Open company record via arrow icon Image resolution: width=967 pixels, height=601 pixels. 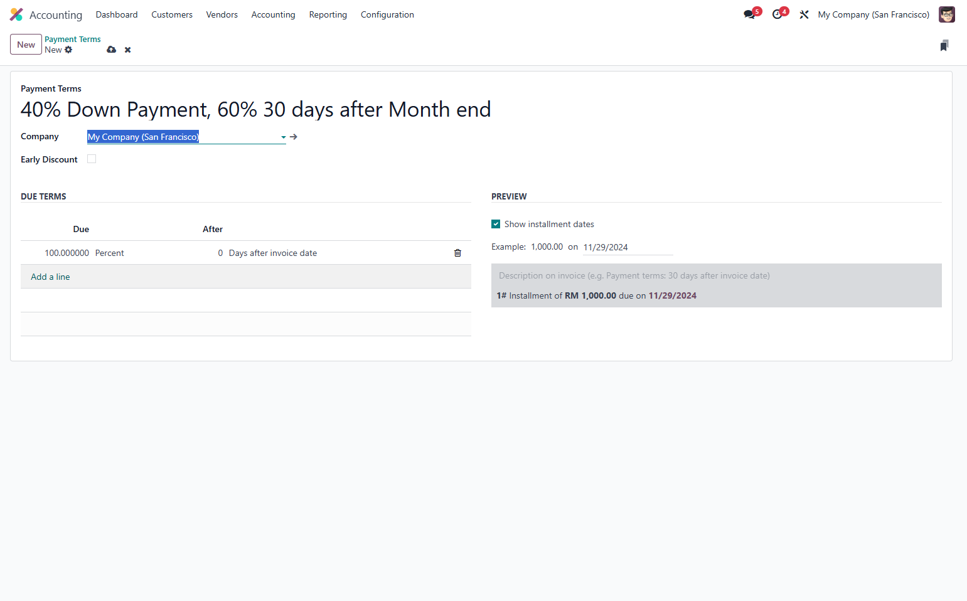point(294,137)
